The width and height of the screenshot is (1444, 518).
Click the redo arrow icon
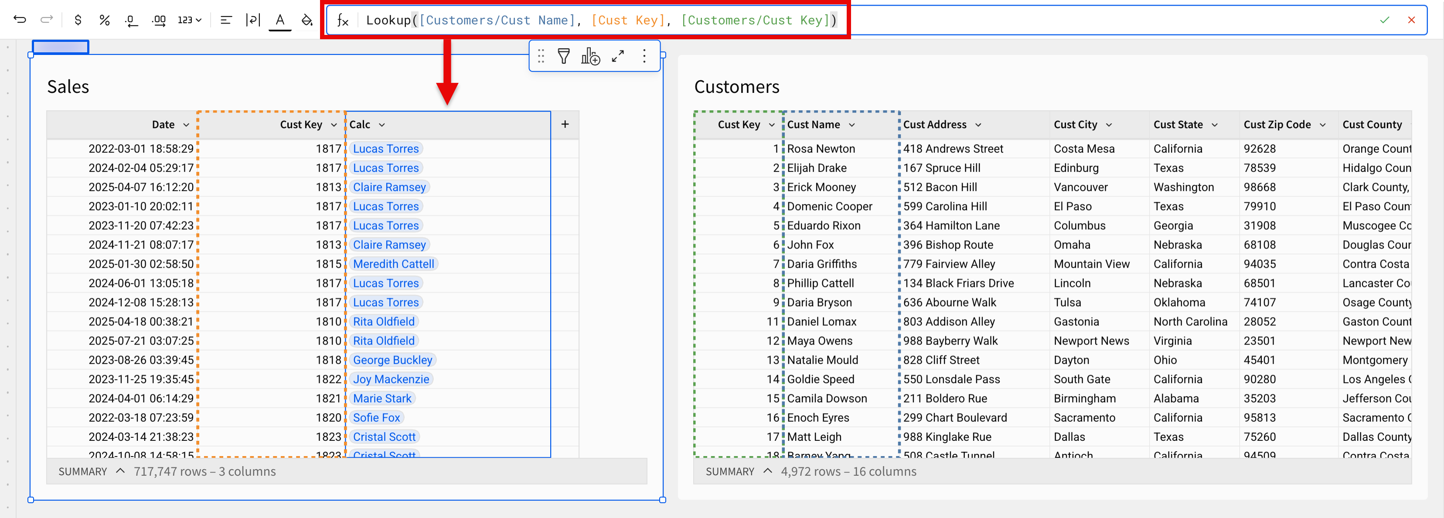[47, 20]
